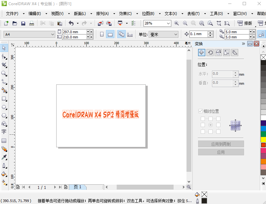This screenshot has height=204, width=266.
Task: Select the Text tool
Action: [x=4, y=132]
